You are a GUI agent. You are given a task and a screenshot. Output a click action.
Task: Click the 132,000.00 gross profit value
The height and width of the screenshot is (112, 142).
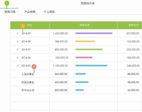click(x=133, y=41)
